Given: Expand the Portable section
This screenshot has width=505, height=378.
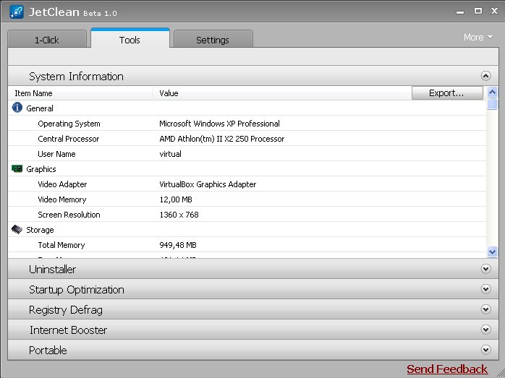Looking at the screenshot, I should click(485, 350).
